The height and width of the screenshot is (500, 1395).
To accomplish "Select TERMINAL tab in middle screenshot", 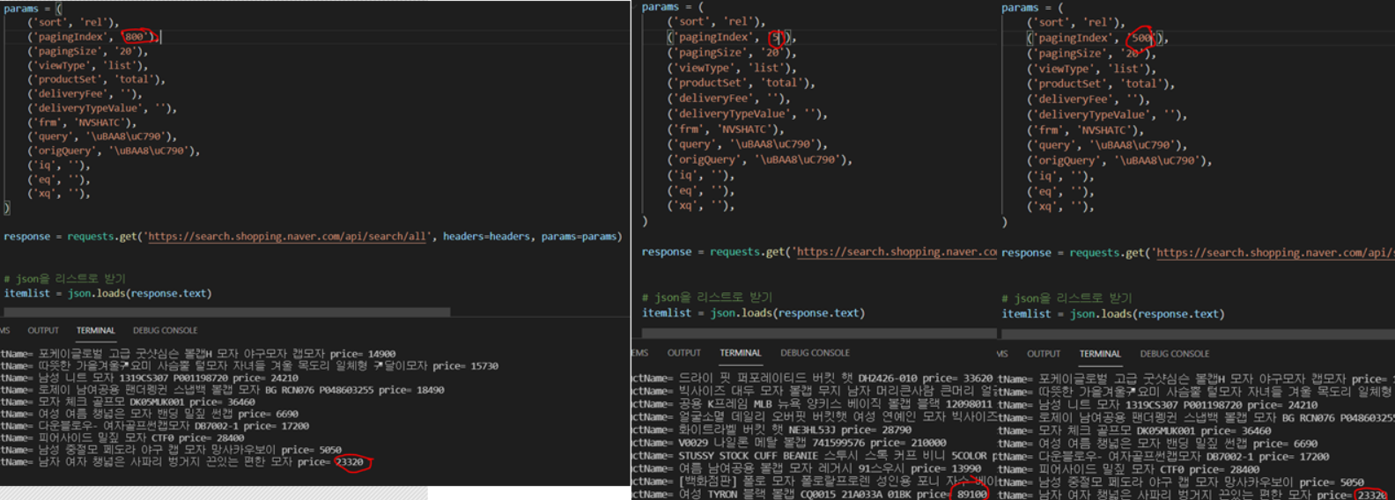I will coord(740,353).
